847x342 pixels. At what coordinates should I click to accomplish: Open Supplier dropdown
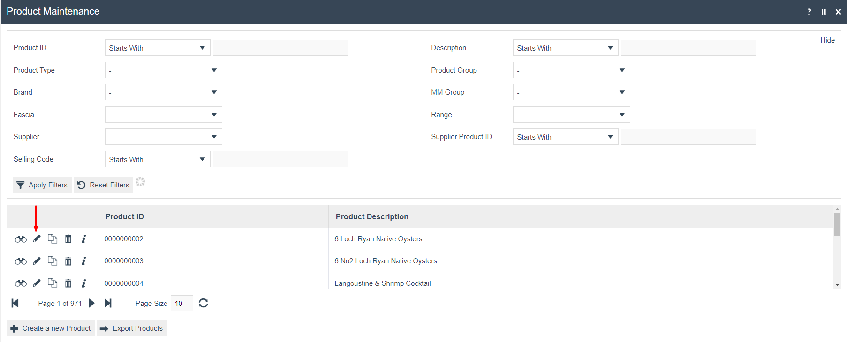164,137
